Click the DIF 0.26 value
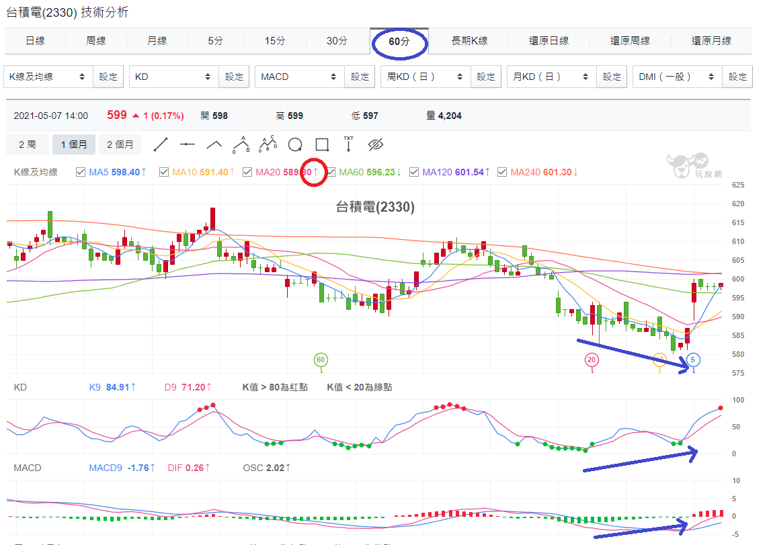The height and width of the screenshot is (545, 771). click(189, 468)
